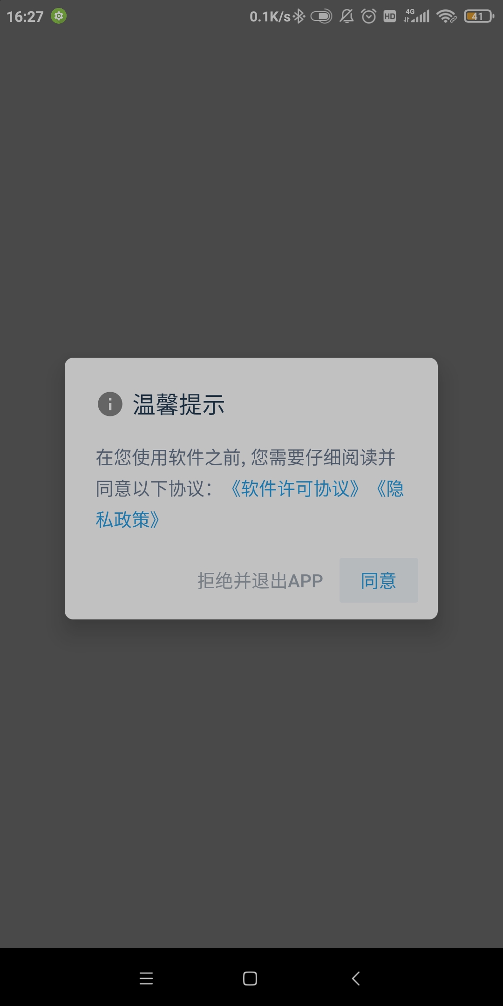This screenshot has height=1006, width=503.
Task: Tap the 0.1K/s network speed text
Action: [270, 17]
